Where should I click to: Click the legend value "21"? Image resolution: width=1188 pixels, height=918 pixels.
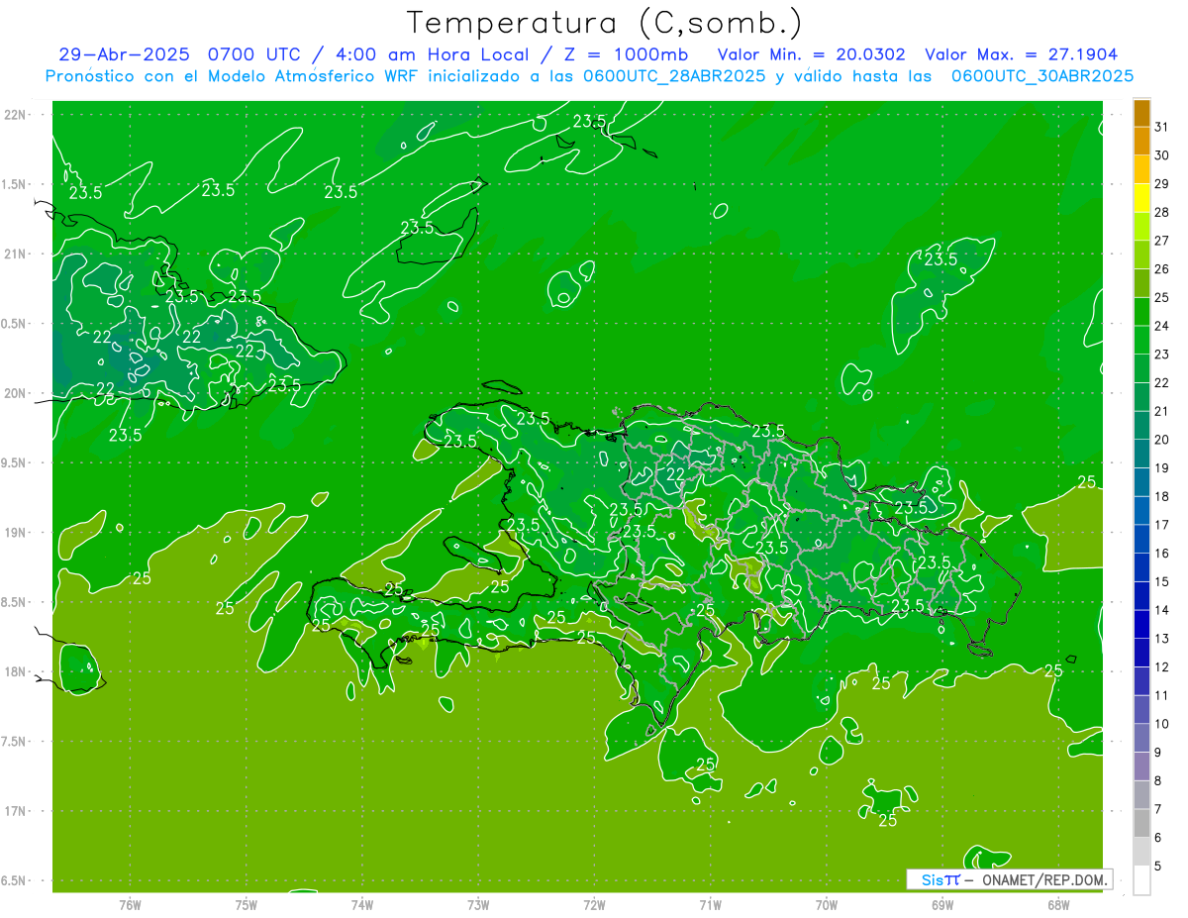coord(1161,411)
